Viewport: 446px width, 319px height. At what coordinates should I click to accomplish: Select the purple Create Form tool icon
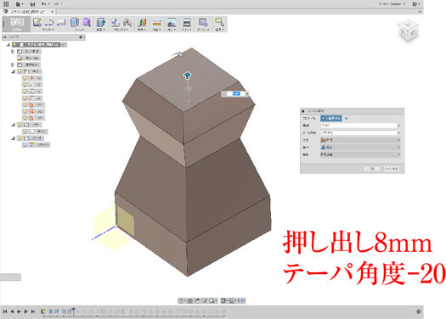[x=87, y=22]
